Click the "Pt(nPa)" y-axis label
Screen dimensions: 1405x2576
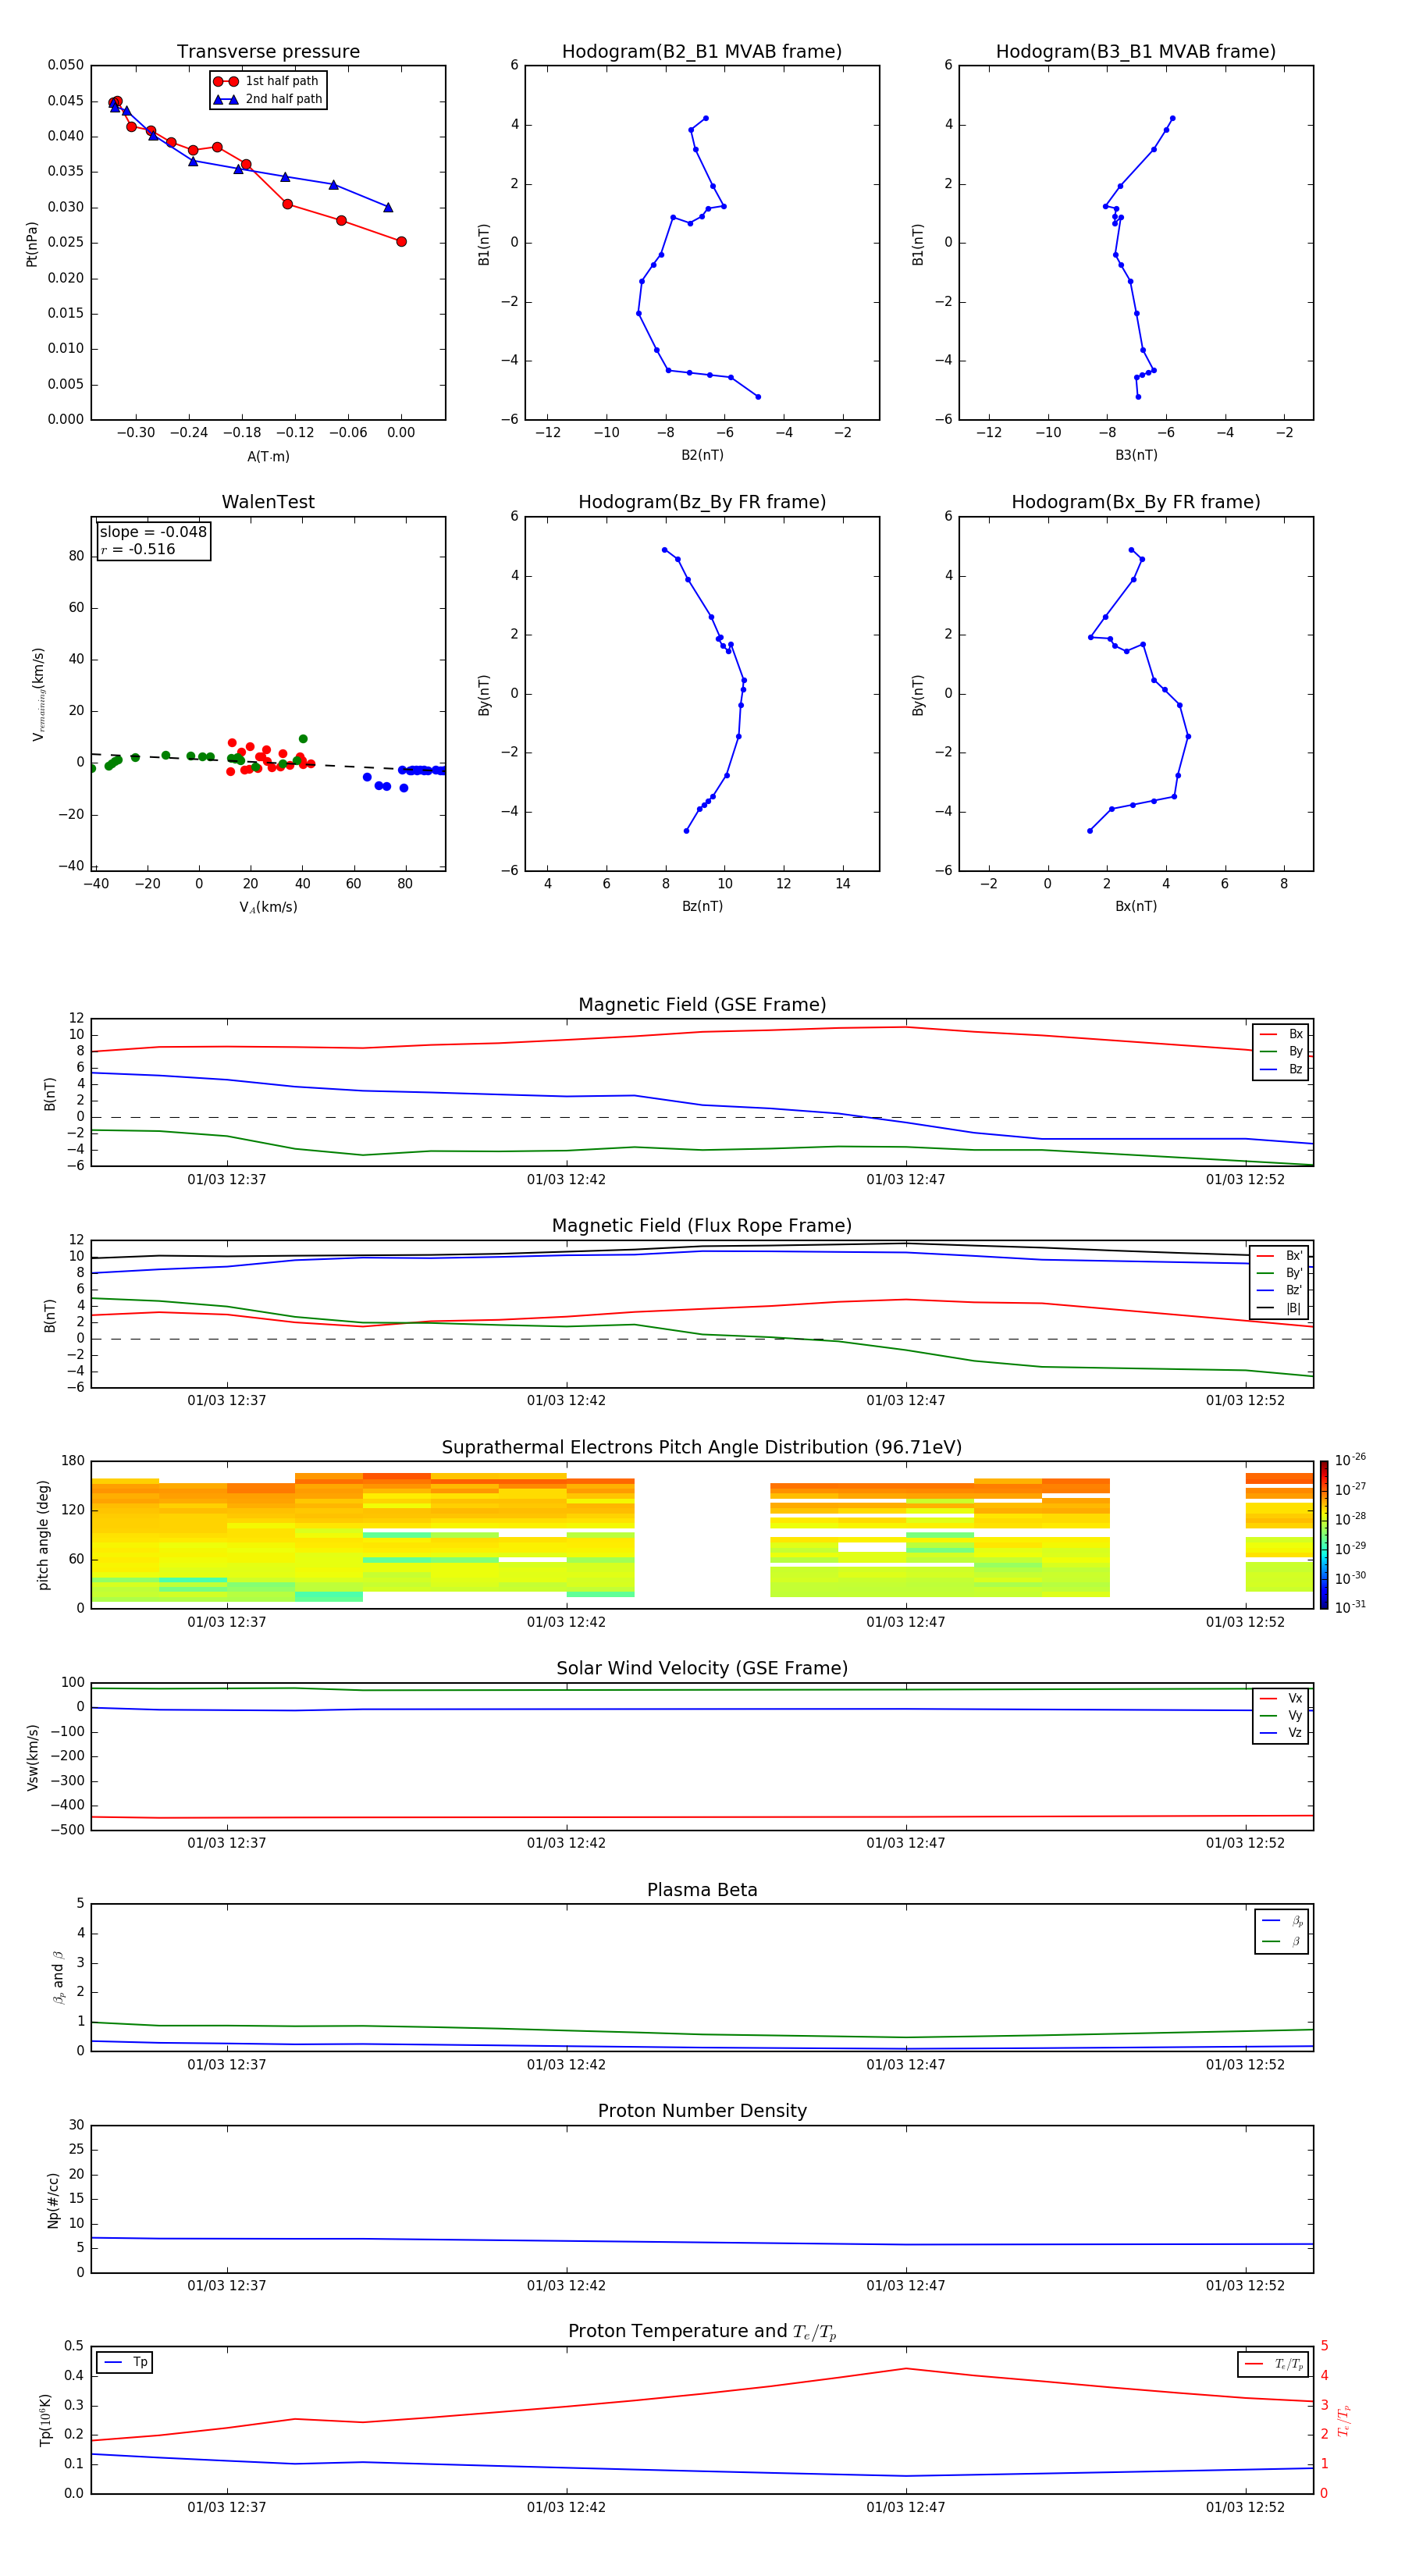point(31,244)
